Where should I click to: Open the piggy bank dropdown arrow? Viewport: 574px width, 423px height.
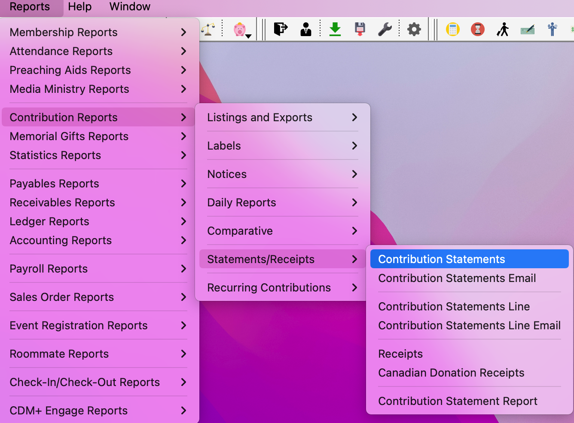coord(248,36)
